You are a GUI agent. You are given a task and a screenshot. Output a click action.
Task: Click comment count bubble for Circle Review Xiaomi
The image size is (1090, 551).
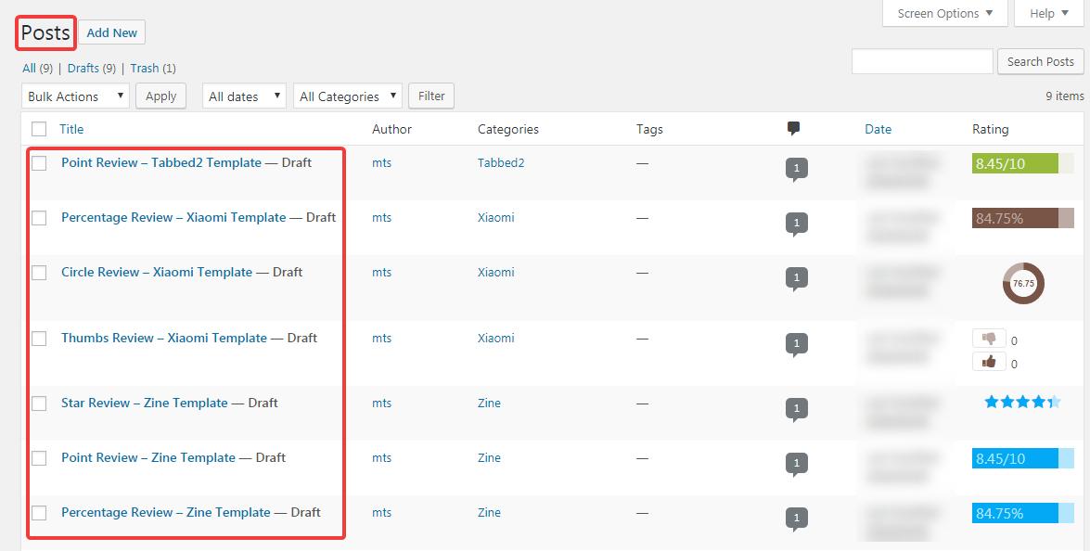point(796,278)
